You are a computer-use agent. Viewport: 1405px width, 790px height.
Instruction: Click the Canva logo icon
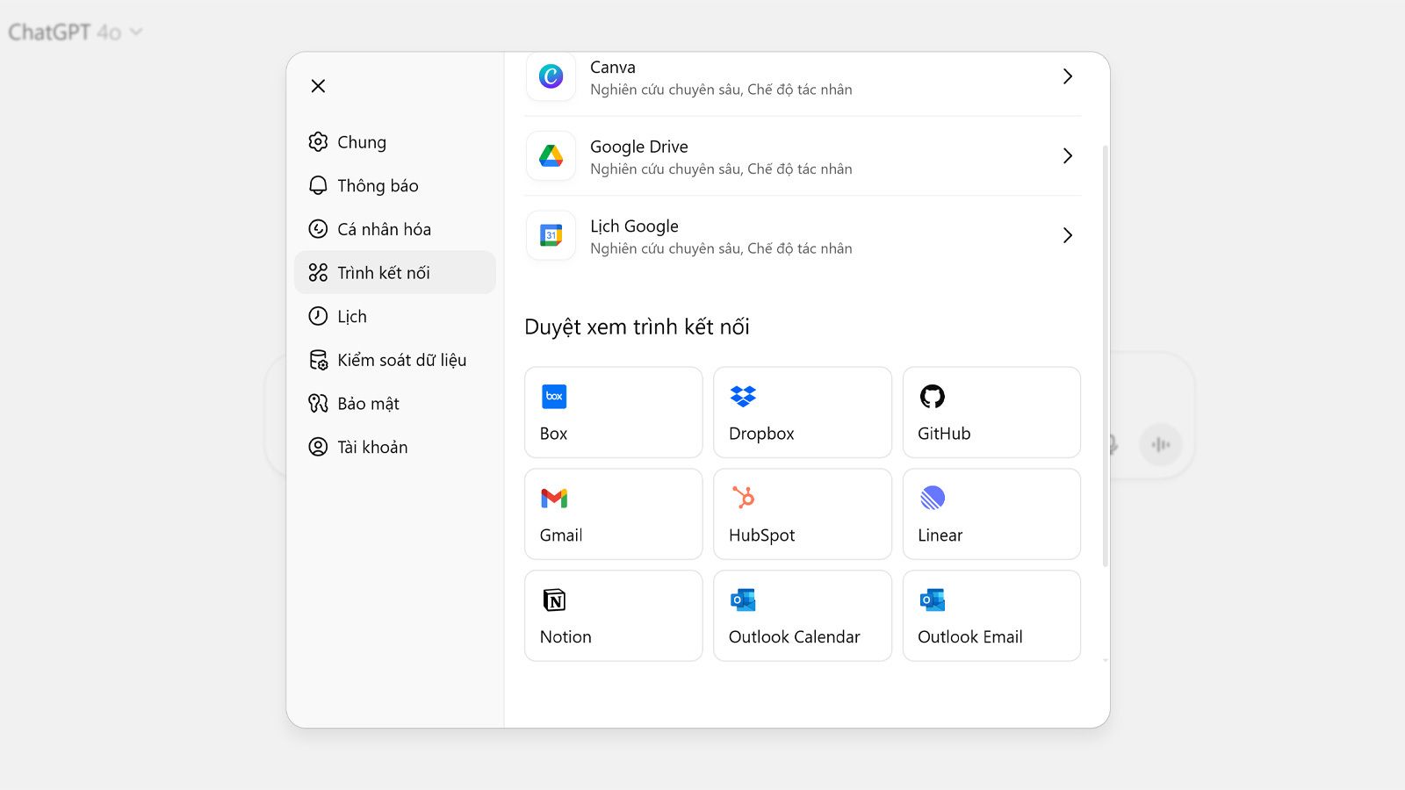(551, 76)
